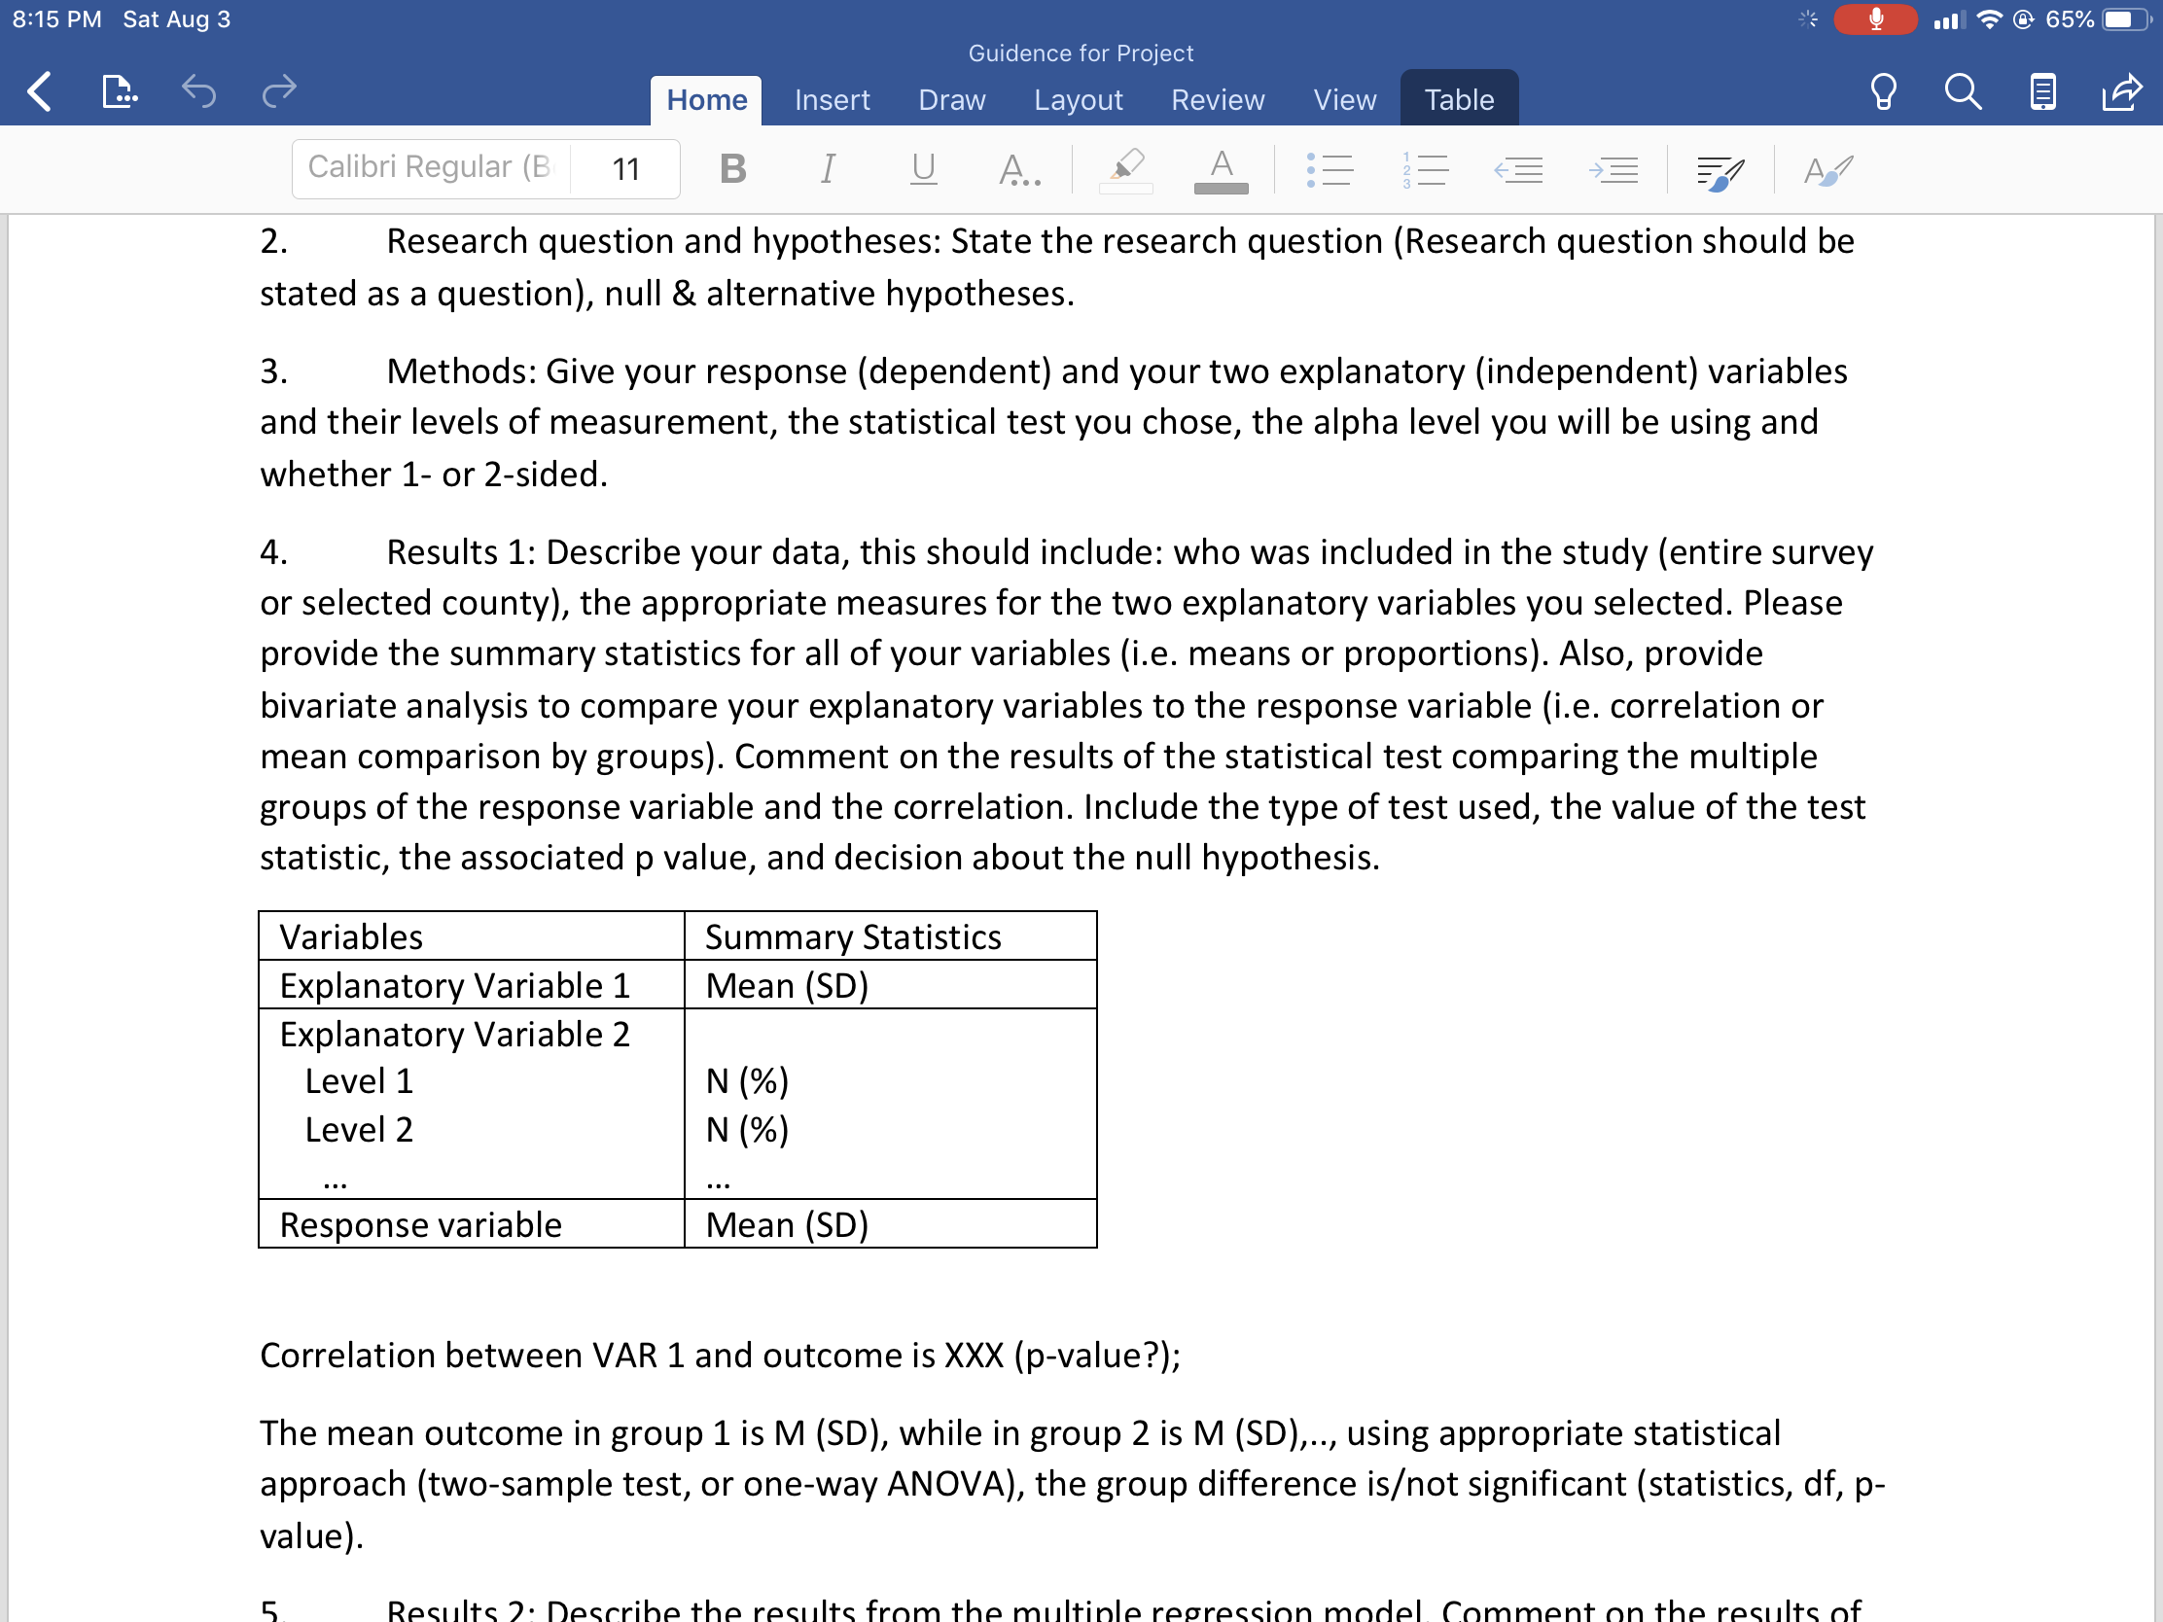Toggle underline formatting
The height and width of the screenshot is (1622, 2163).
920,169
